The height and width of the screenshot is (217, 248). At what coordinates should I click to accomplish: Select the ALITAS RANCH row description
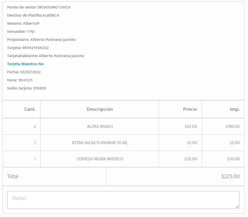coord(100,127)
